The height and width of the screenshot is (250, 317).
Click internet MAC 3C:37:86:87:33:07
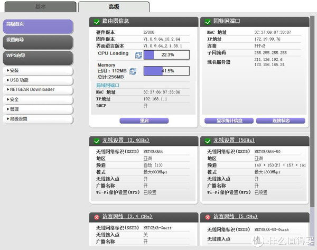[273, 32]
